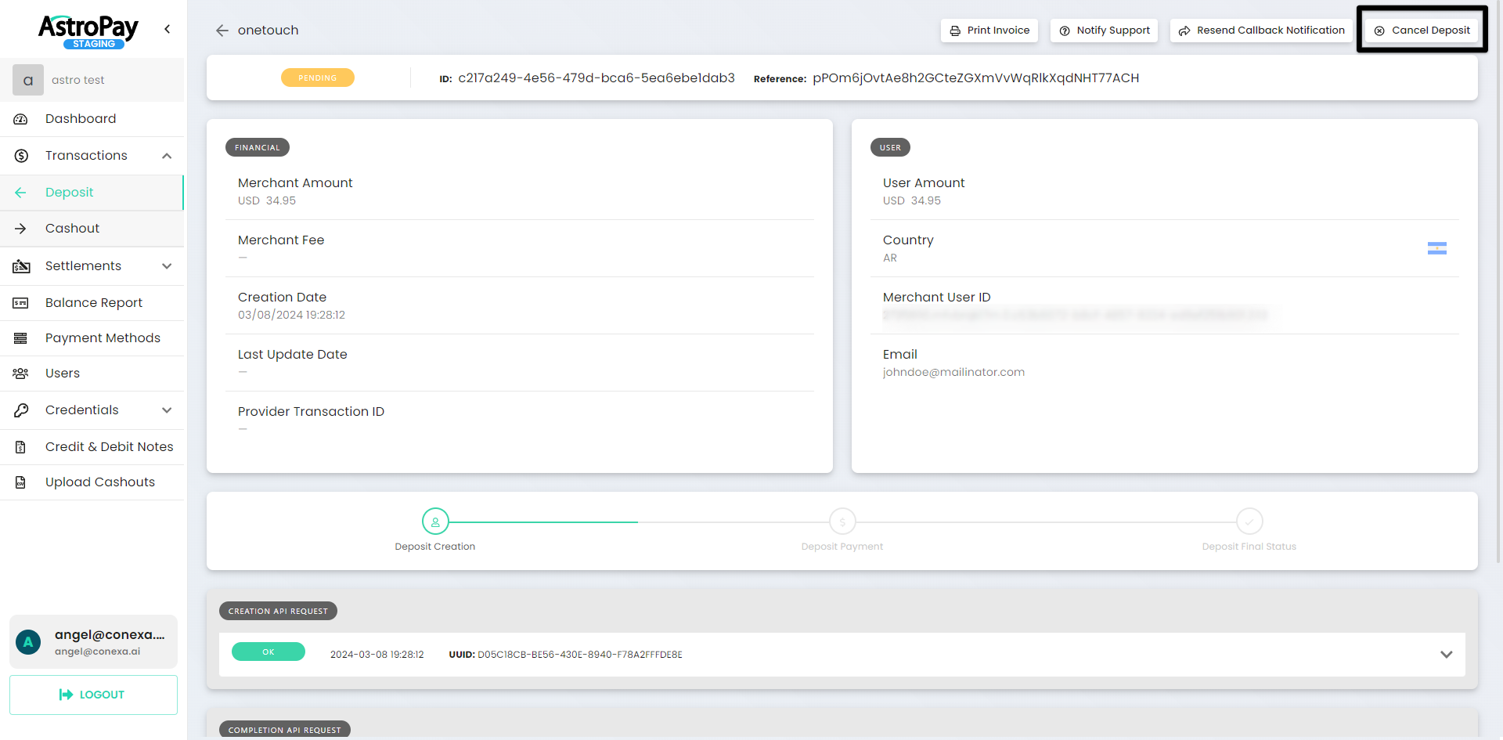
Task: Click the UUID D05C18CB-BE56... value
Action: pyautogui.click(x=580, y=655)
